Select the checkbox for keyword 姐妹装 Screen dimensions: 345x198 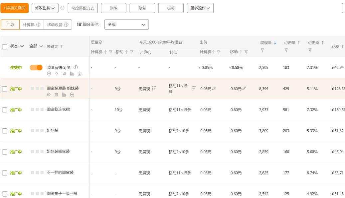point(4,131)
